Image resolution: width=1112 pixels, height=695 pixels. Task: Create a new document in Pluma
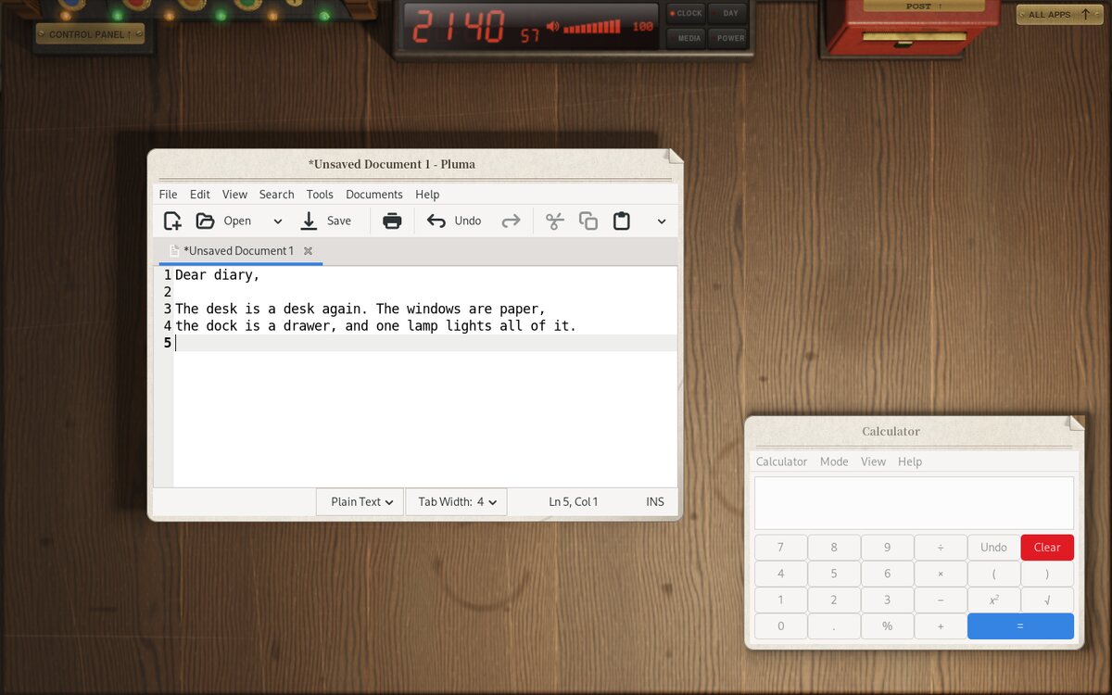coord(172,221)
